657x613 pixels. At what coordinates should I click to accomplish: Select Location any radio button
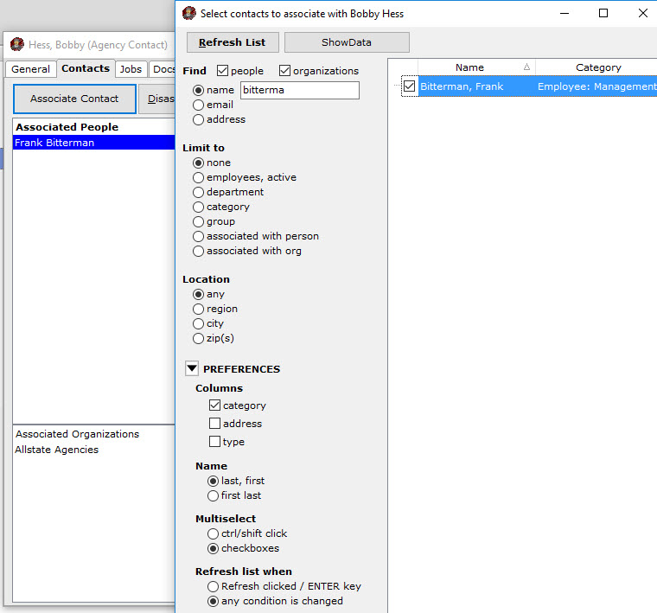click(198, 294)
